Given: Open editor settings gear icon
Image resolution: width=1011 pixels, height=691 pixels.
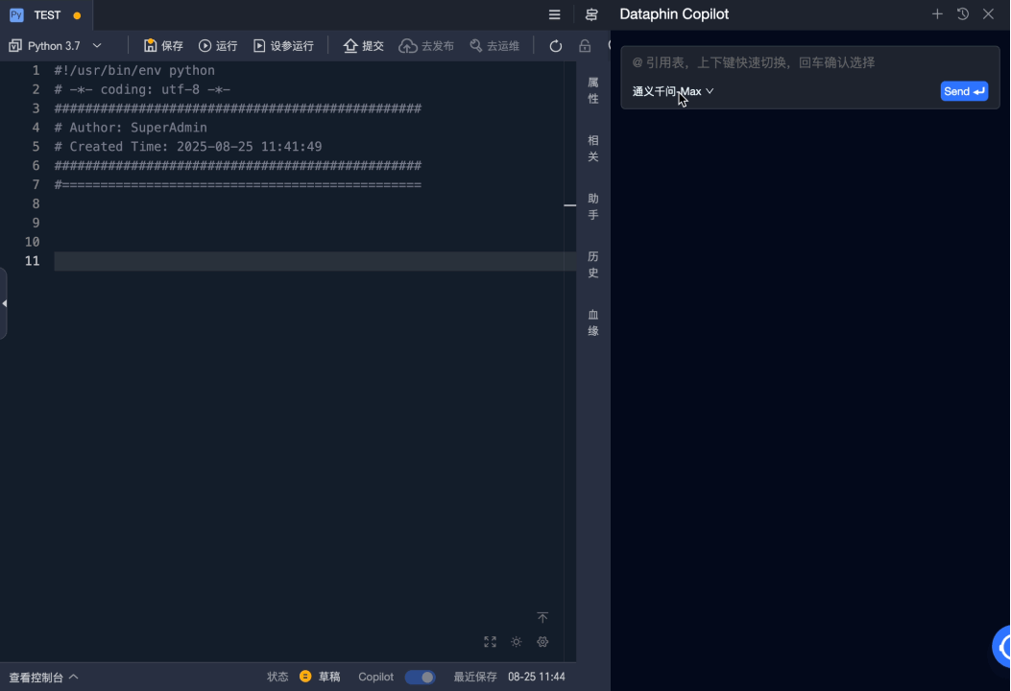Looking at the screenshot, I should click(542, 642).
